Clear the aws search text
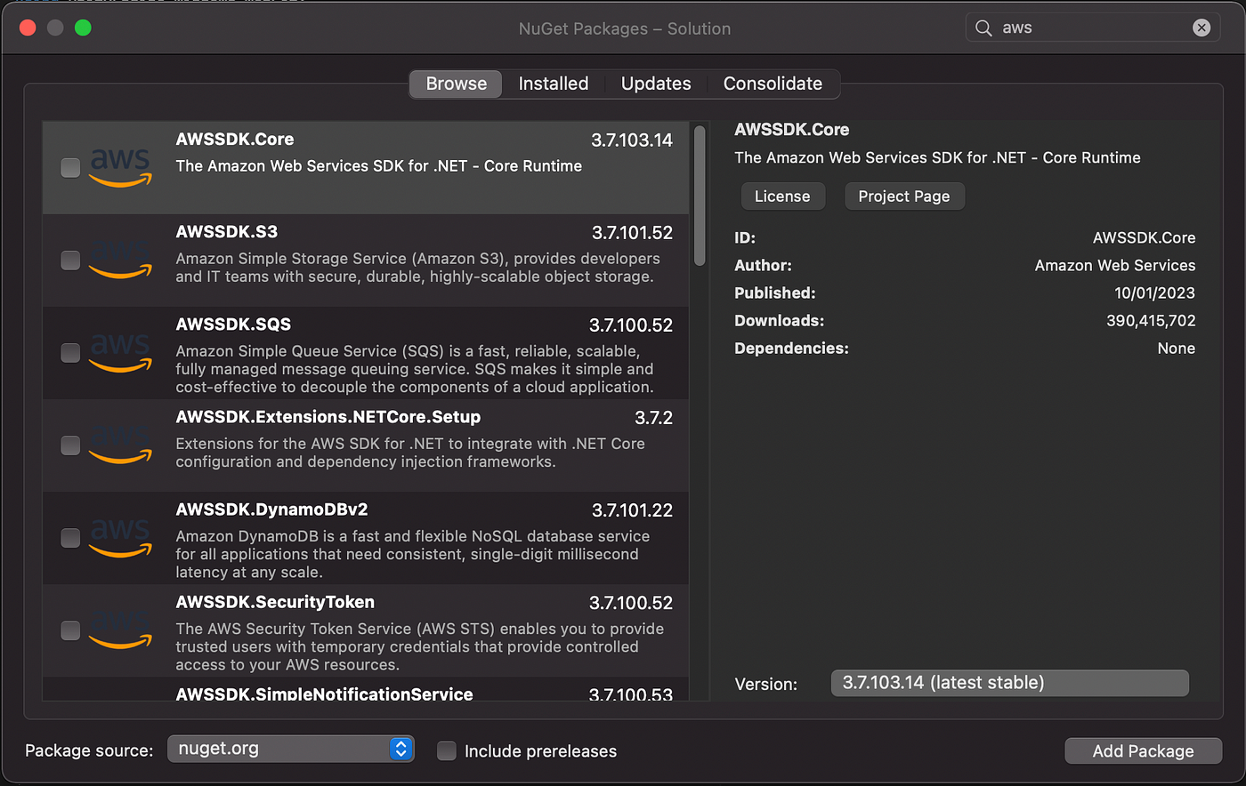 tap(1201, 28)
